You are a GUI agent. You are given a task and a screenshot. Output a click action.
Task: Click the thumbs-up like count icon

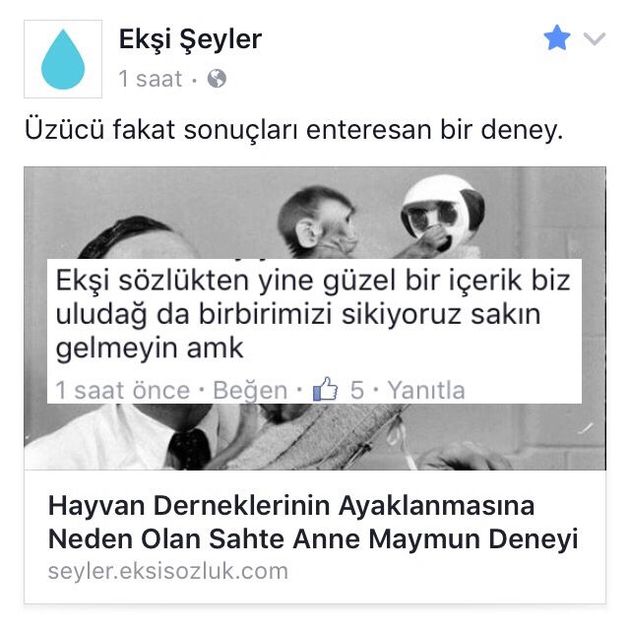click(325, 389)
